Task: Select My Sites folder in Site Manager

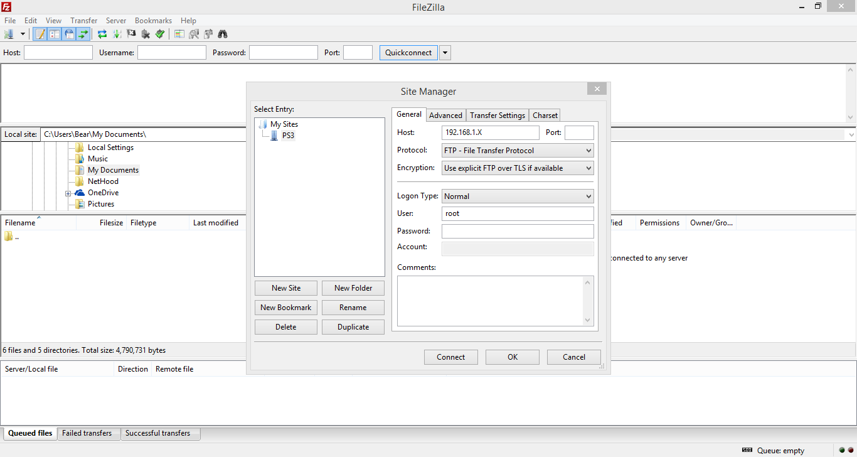Action: [284, 124]
